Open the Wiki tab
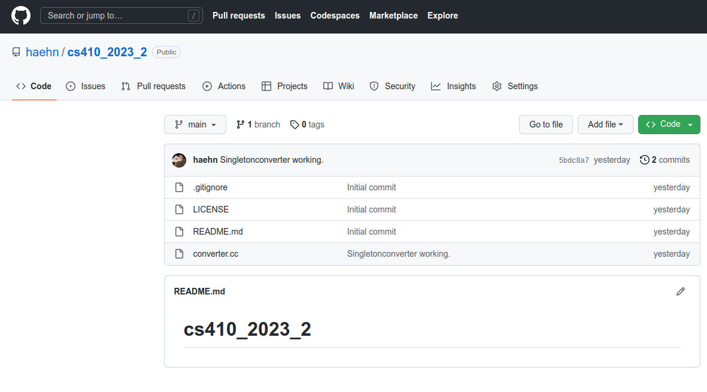Image resolution: width=707 pixels, height=392 pixels. click(x=339, y=86)
